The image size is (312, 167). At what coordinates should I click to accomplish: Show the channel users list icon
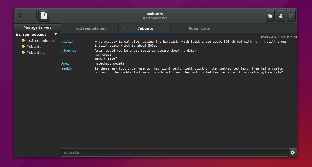(281, 16)
